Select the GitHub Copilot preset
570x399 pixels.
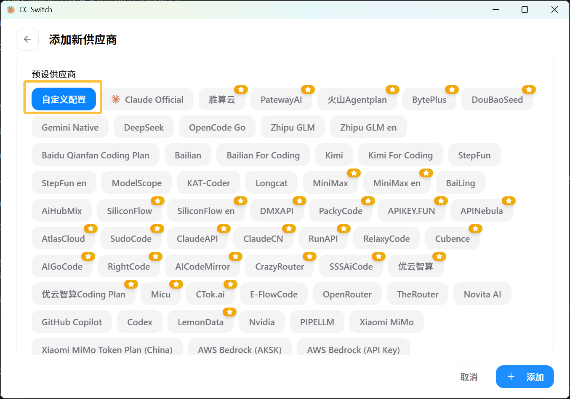(72, 322)
